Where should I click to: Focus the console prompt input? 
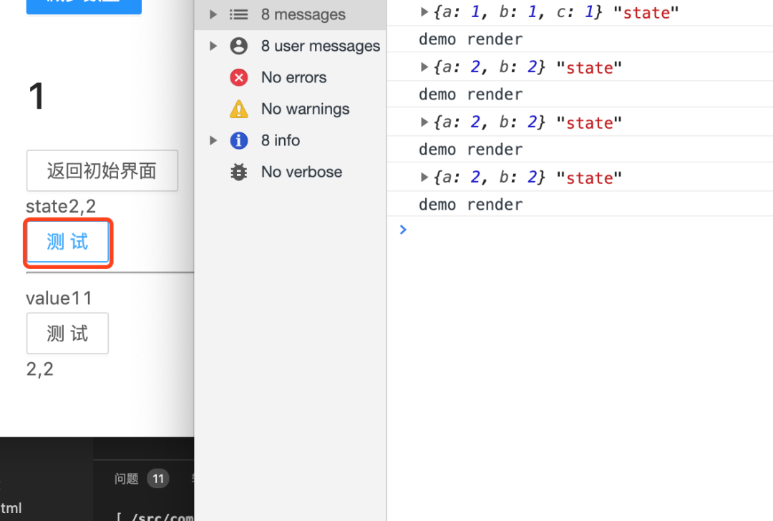[587, 230]
